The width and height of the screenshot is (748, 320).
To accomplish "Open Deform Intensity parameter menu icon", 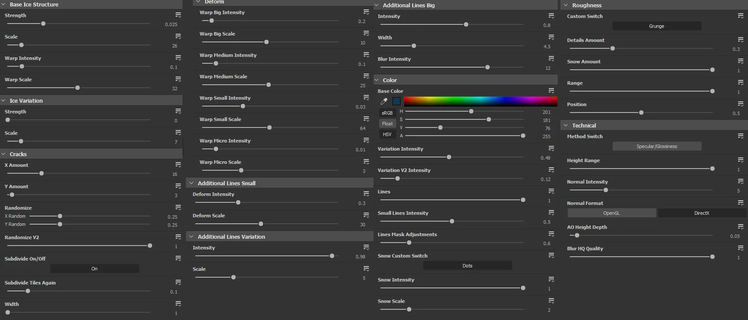I will [366, 194].
